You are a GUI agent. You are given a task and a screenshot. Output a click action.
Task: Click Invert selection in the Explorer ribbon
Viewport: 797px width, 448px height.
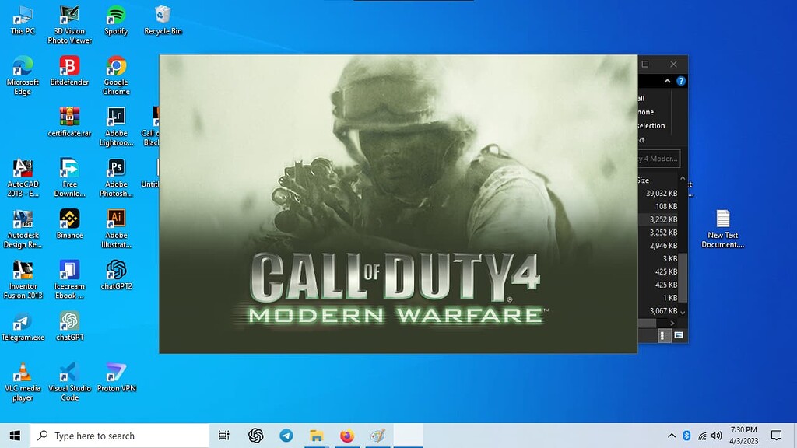(652, 126)
